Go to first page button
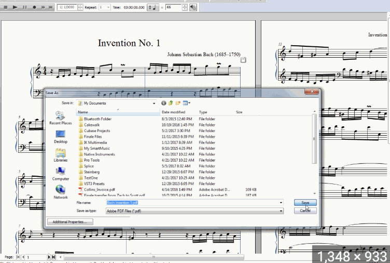This screenshot has width=390, height=263. tap(18, 257)
